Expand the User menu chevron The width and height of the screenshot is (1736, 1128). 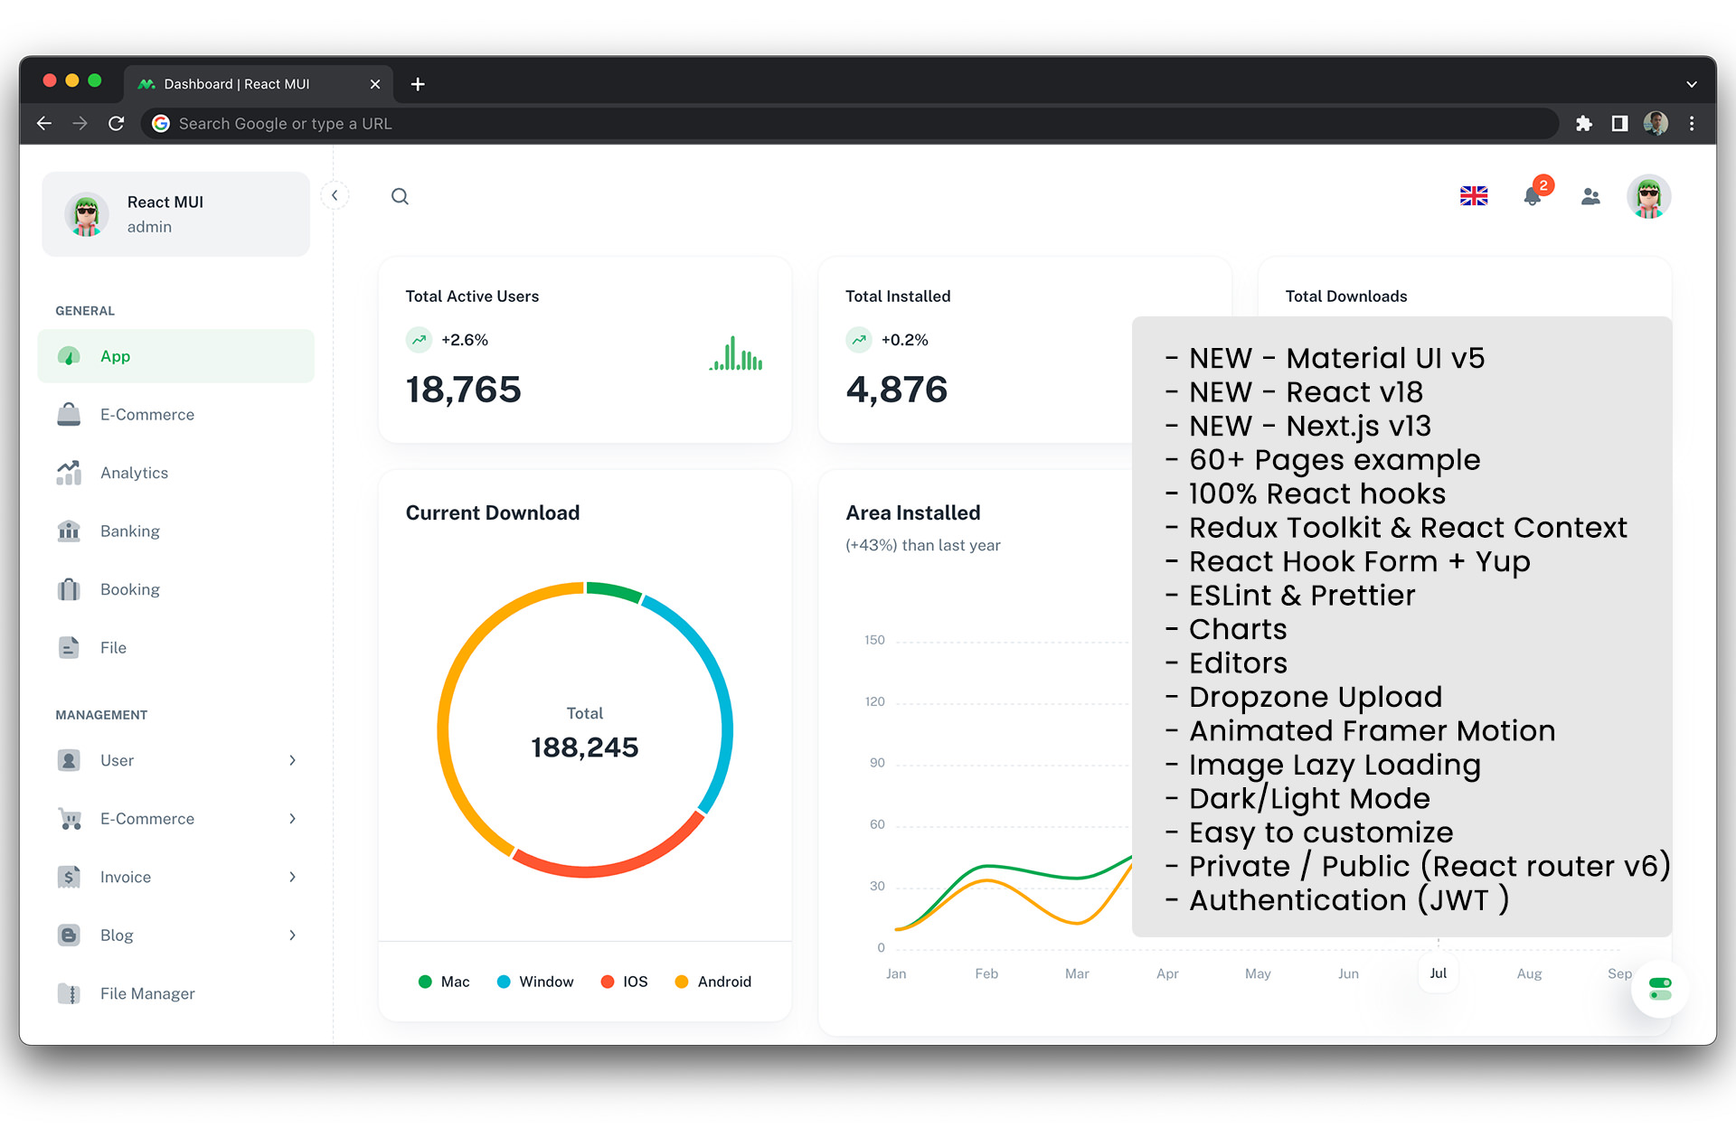pyautogui.click(x=292, y=760)
